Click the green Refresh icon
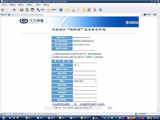 coord(27,10)
